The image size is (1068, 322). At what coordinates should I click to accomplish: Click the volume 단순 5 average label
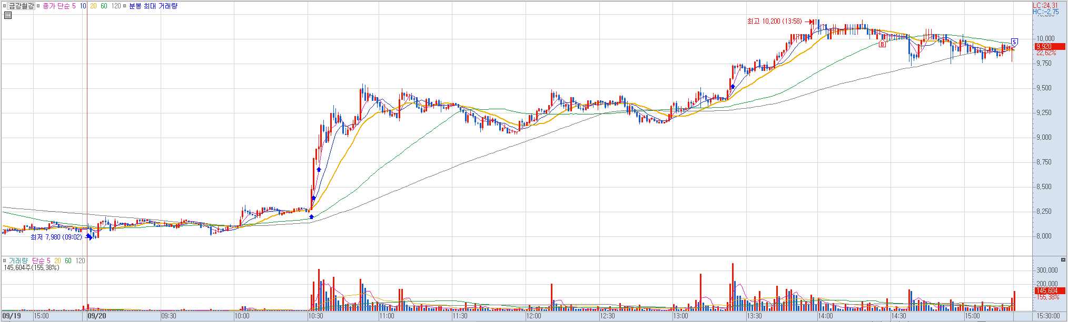coord(41,261)
